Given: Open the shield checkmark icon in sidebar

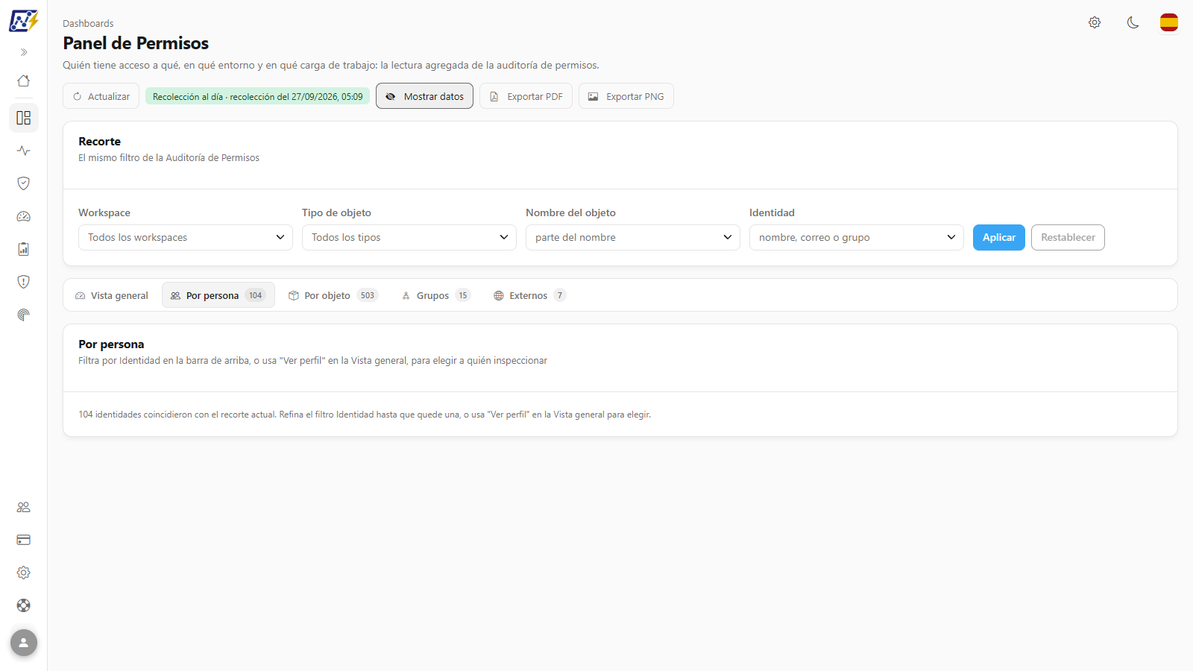Looking at the screenshot, I should point(24,183).
